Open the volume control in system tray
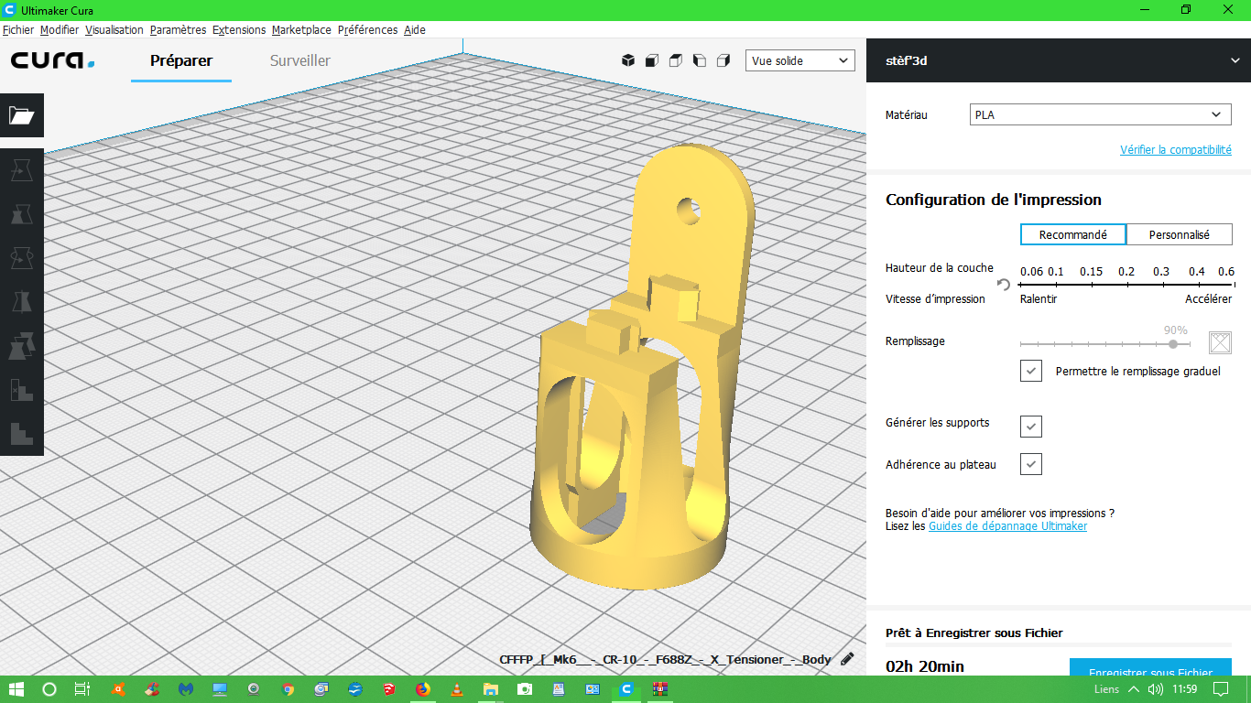Screen dimensions: 1251x703 point(1156,688)
